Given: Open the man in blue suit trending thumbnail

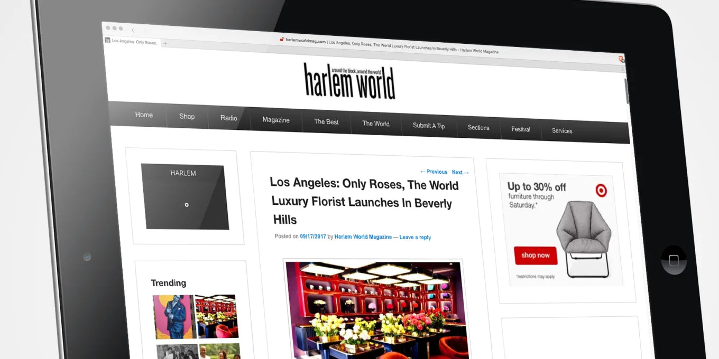Looking at the screenshot, I should (x=173, y=316).
